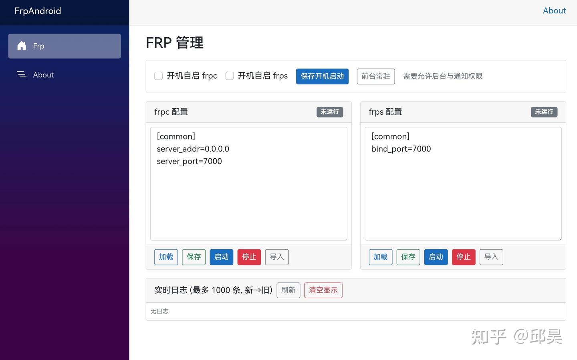The image size is (577, 360).
Task: Click the 'FRP 管理' page heading
Action: click(x=175, y=42)
